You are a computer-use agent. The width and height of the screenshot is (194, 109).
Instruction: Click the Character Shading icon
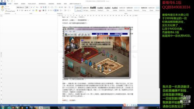click(x=43, y=11)
